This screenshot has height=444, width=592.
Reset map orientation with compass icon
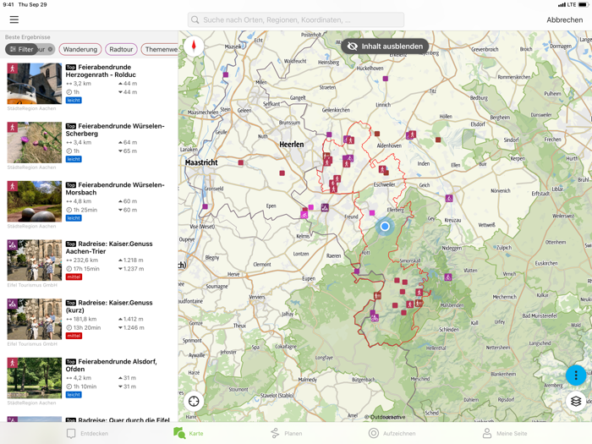tap(194, 46)
